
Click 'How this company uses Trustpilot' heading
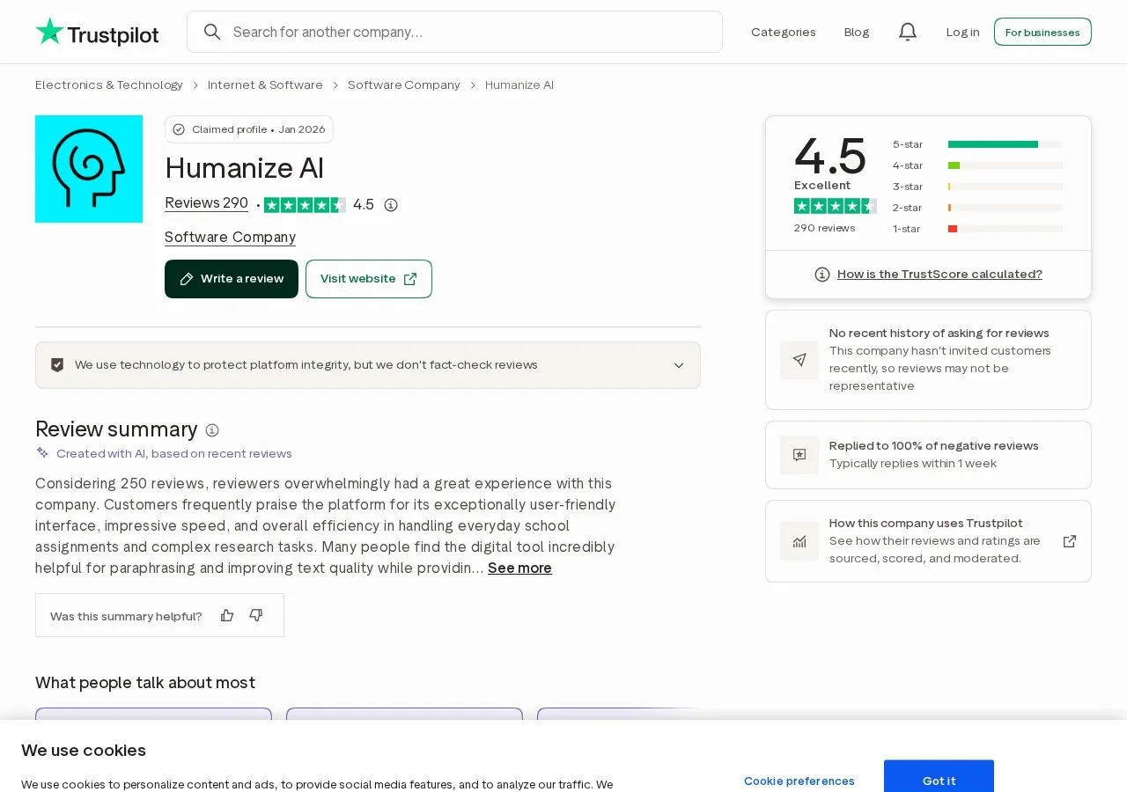926,523
